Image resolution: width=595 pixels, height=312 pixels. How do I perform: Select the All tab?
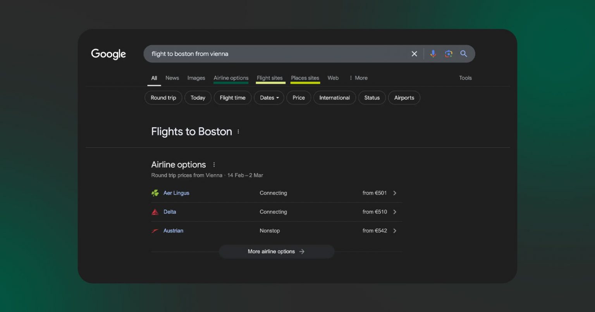coord(154,78)
